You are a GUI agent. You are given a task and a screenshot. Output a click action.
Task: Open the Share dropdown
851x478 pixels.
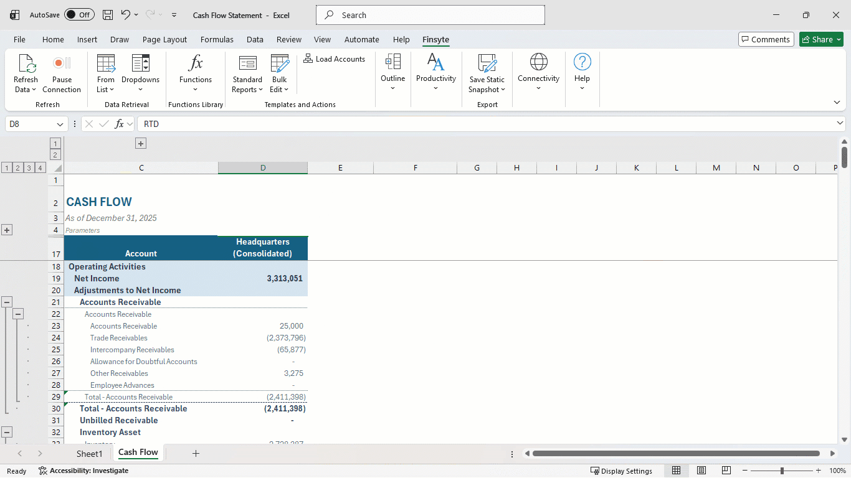(x=821, y=39)
